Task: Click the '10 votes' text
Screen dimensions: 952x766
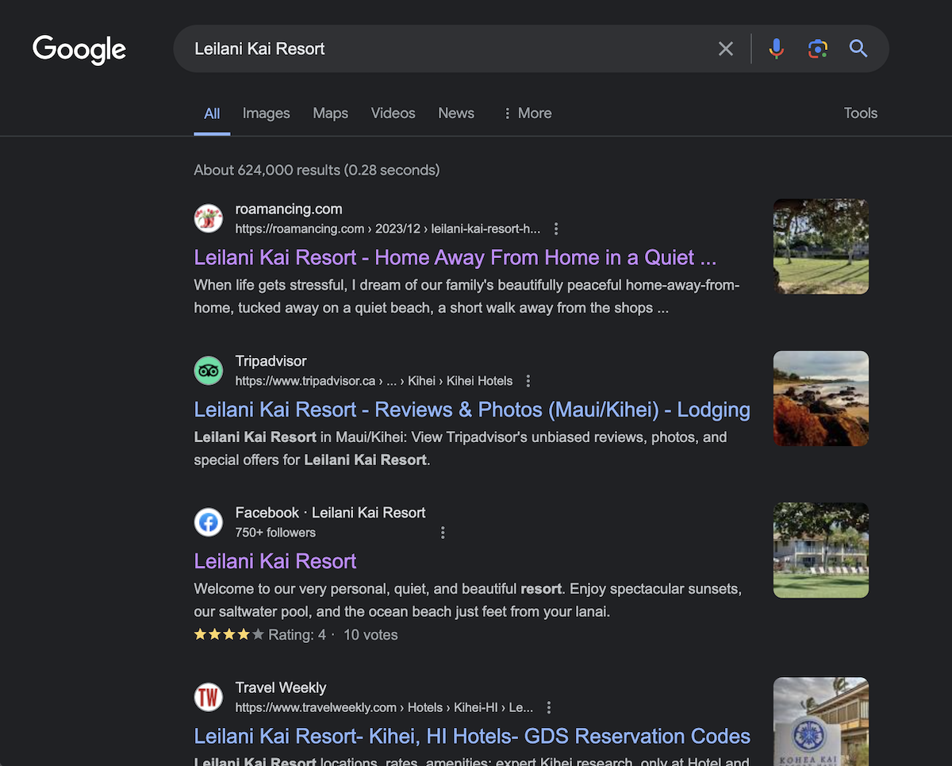Action: coord(370,635)
